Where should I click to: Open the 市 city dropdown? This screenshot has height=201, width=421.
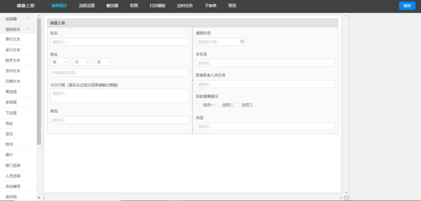[82, 62]
